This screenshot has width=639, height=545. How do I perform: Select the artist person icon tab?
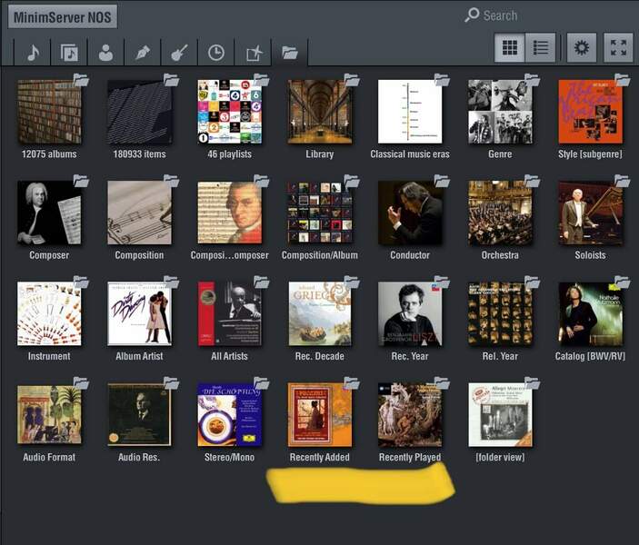[x=106, y=53]
